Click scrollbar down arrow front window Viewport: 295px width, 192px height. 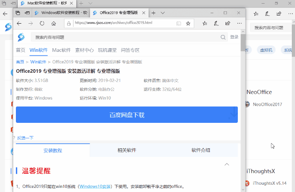click(x=243, y=190)
